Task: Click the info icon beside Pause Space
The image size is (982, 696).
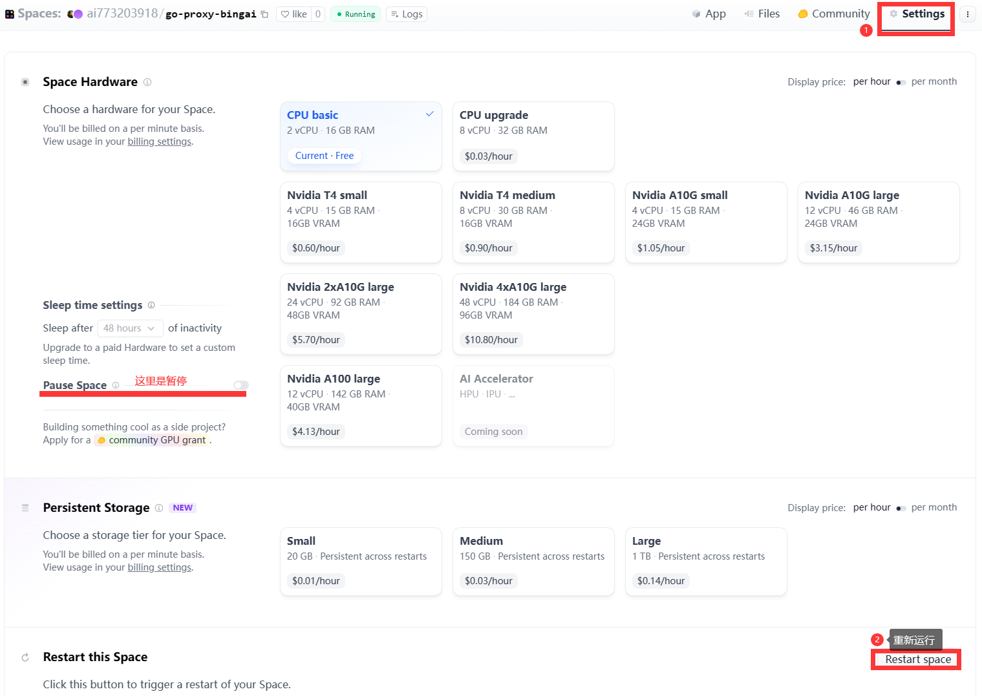Action: (116, 385)
